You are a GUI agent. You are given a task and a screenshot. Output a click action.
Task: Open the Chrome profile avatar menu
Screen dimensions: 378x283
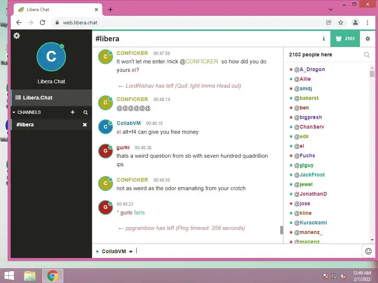pos(355,22)
